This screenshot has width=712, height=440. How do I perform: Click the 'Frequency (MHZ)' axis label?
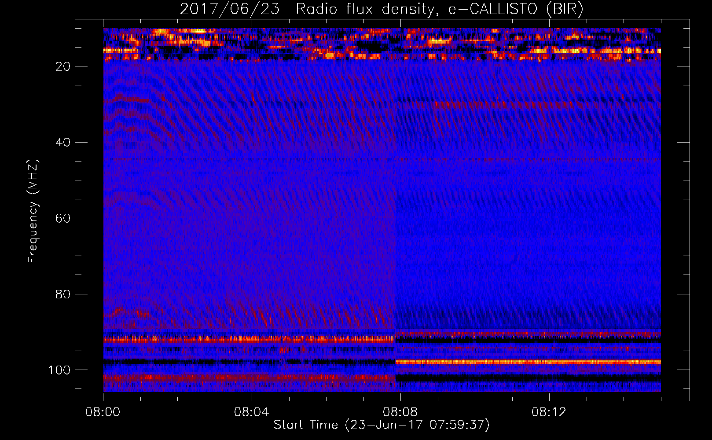point(33,211)
